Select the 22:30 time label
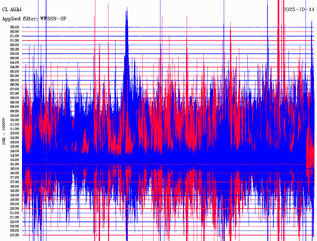Image resolution: width=317 pixels, height=241 pixels. pos(15,226)
